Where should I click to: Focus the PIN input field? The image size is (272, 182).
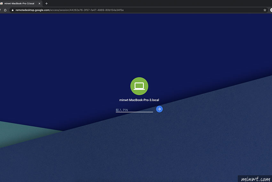point(134,110)
